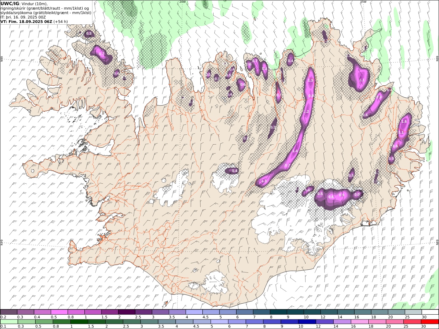Select the orchid 0.4 snow swatch
This screenshot has height=329, width=439.
(42, 312)
